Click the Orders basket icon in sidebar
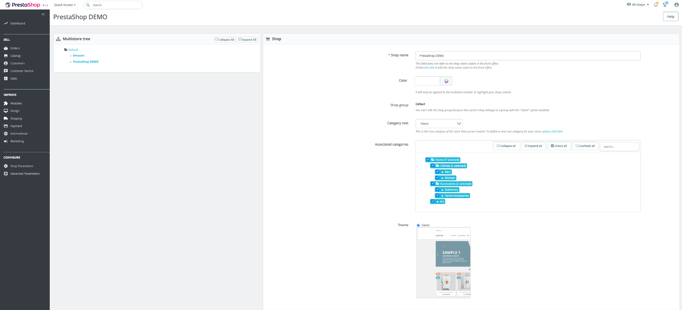The width and height of the screenshot is (682, 310). pyautogui.click(x=6, y=48)
